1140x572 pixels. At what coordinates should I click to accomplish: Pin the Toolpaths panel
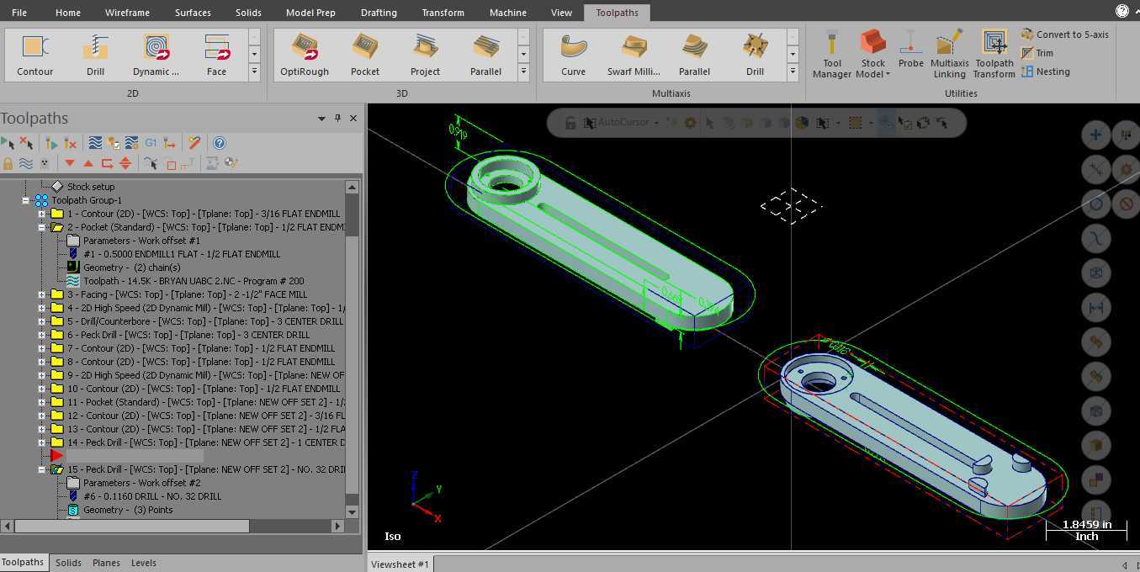[x=337, y=119]
